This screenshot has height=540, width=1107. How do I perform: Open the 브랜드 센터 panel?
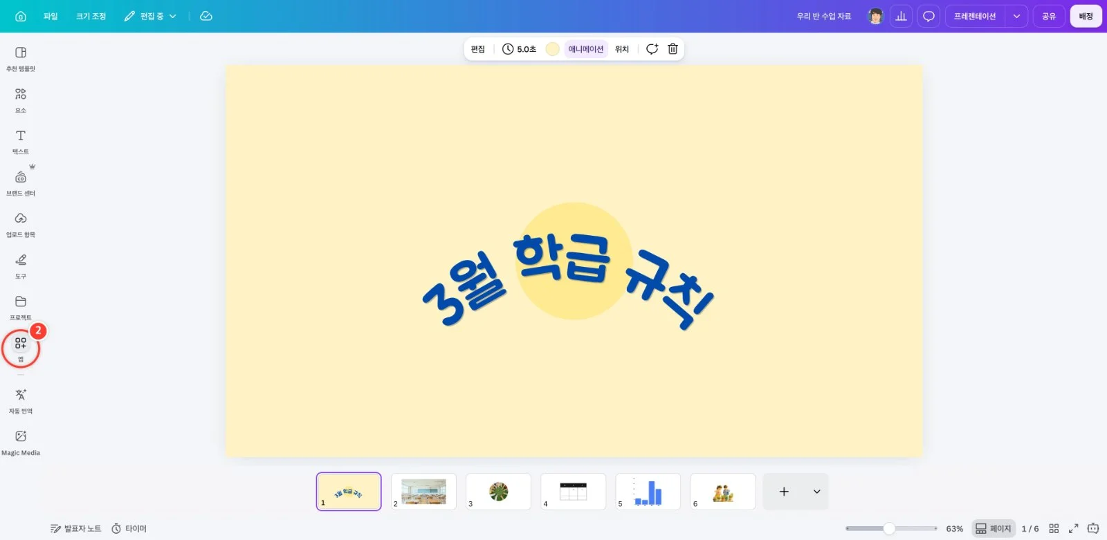point(21,183)
